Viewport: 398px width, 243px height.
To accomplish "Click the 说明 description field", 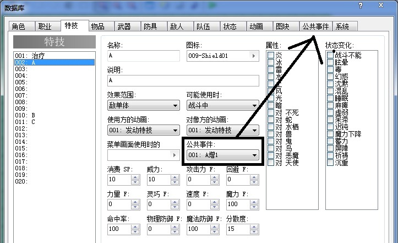I will click(183, 80).
